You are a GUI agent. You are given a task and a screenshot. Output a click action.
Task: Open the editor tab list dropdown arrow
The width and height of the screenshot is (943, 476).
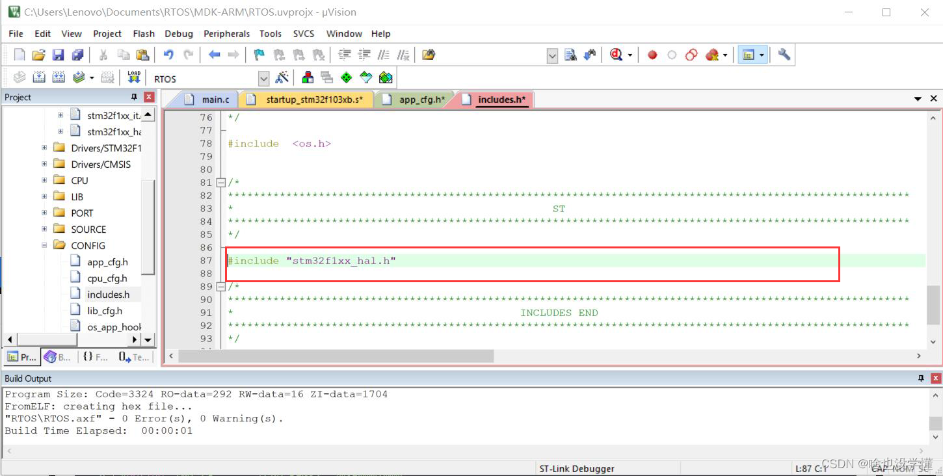tap(918, 99)
